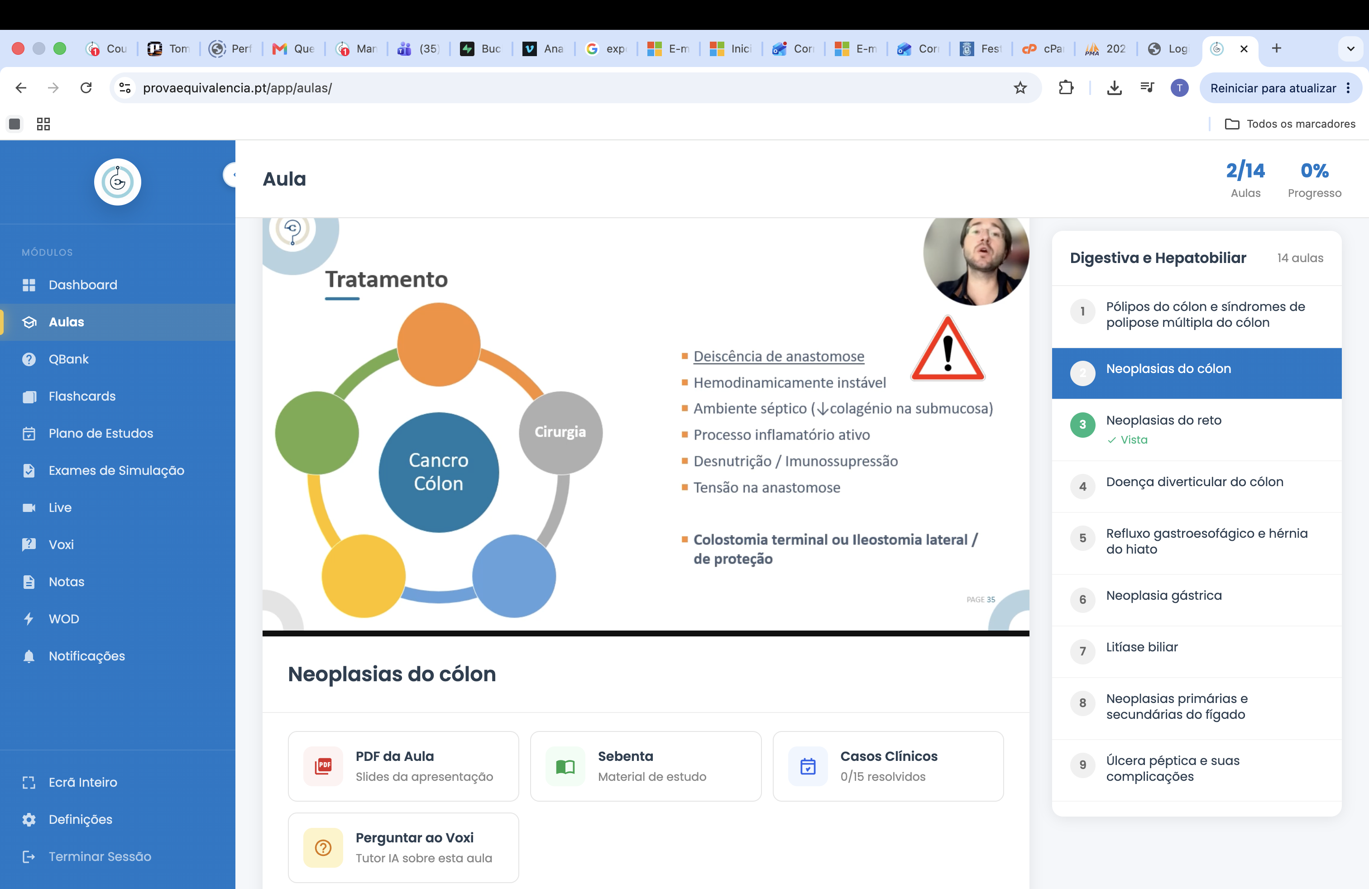Select lesson Neoplasias do cólon in list
This screenshot has width=1369, height=889.
(1197, 373)
